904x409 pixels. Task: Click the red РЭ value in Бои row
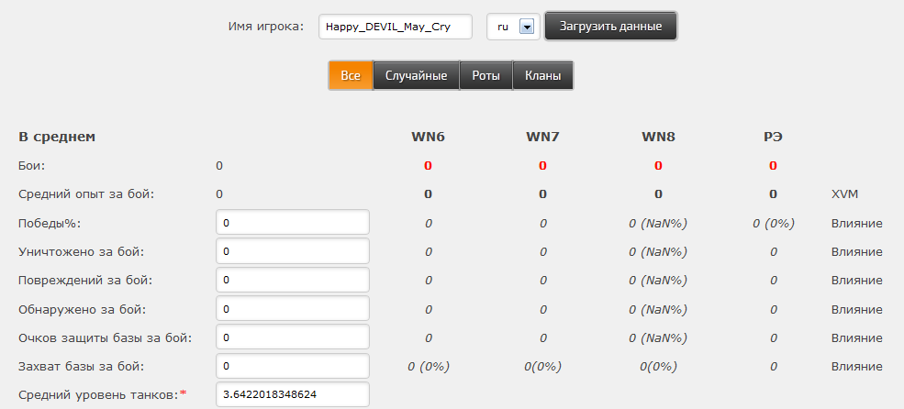773,166
